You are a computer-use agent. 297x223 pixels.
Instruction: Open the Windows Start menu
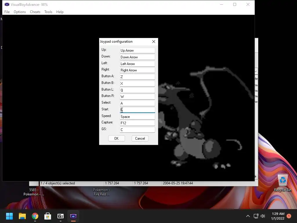9,216
